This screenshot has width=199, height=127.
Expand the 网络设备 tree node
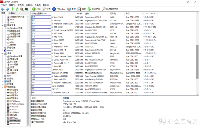point(2,48)
